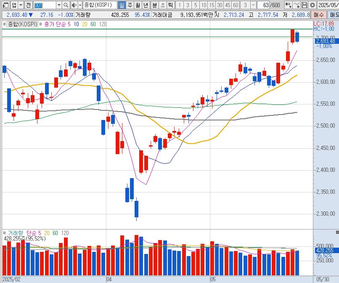Click the yellow 20 moving average label
This screenshot has height=283, width=339.
point(85,24)
